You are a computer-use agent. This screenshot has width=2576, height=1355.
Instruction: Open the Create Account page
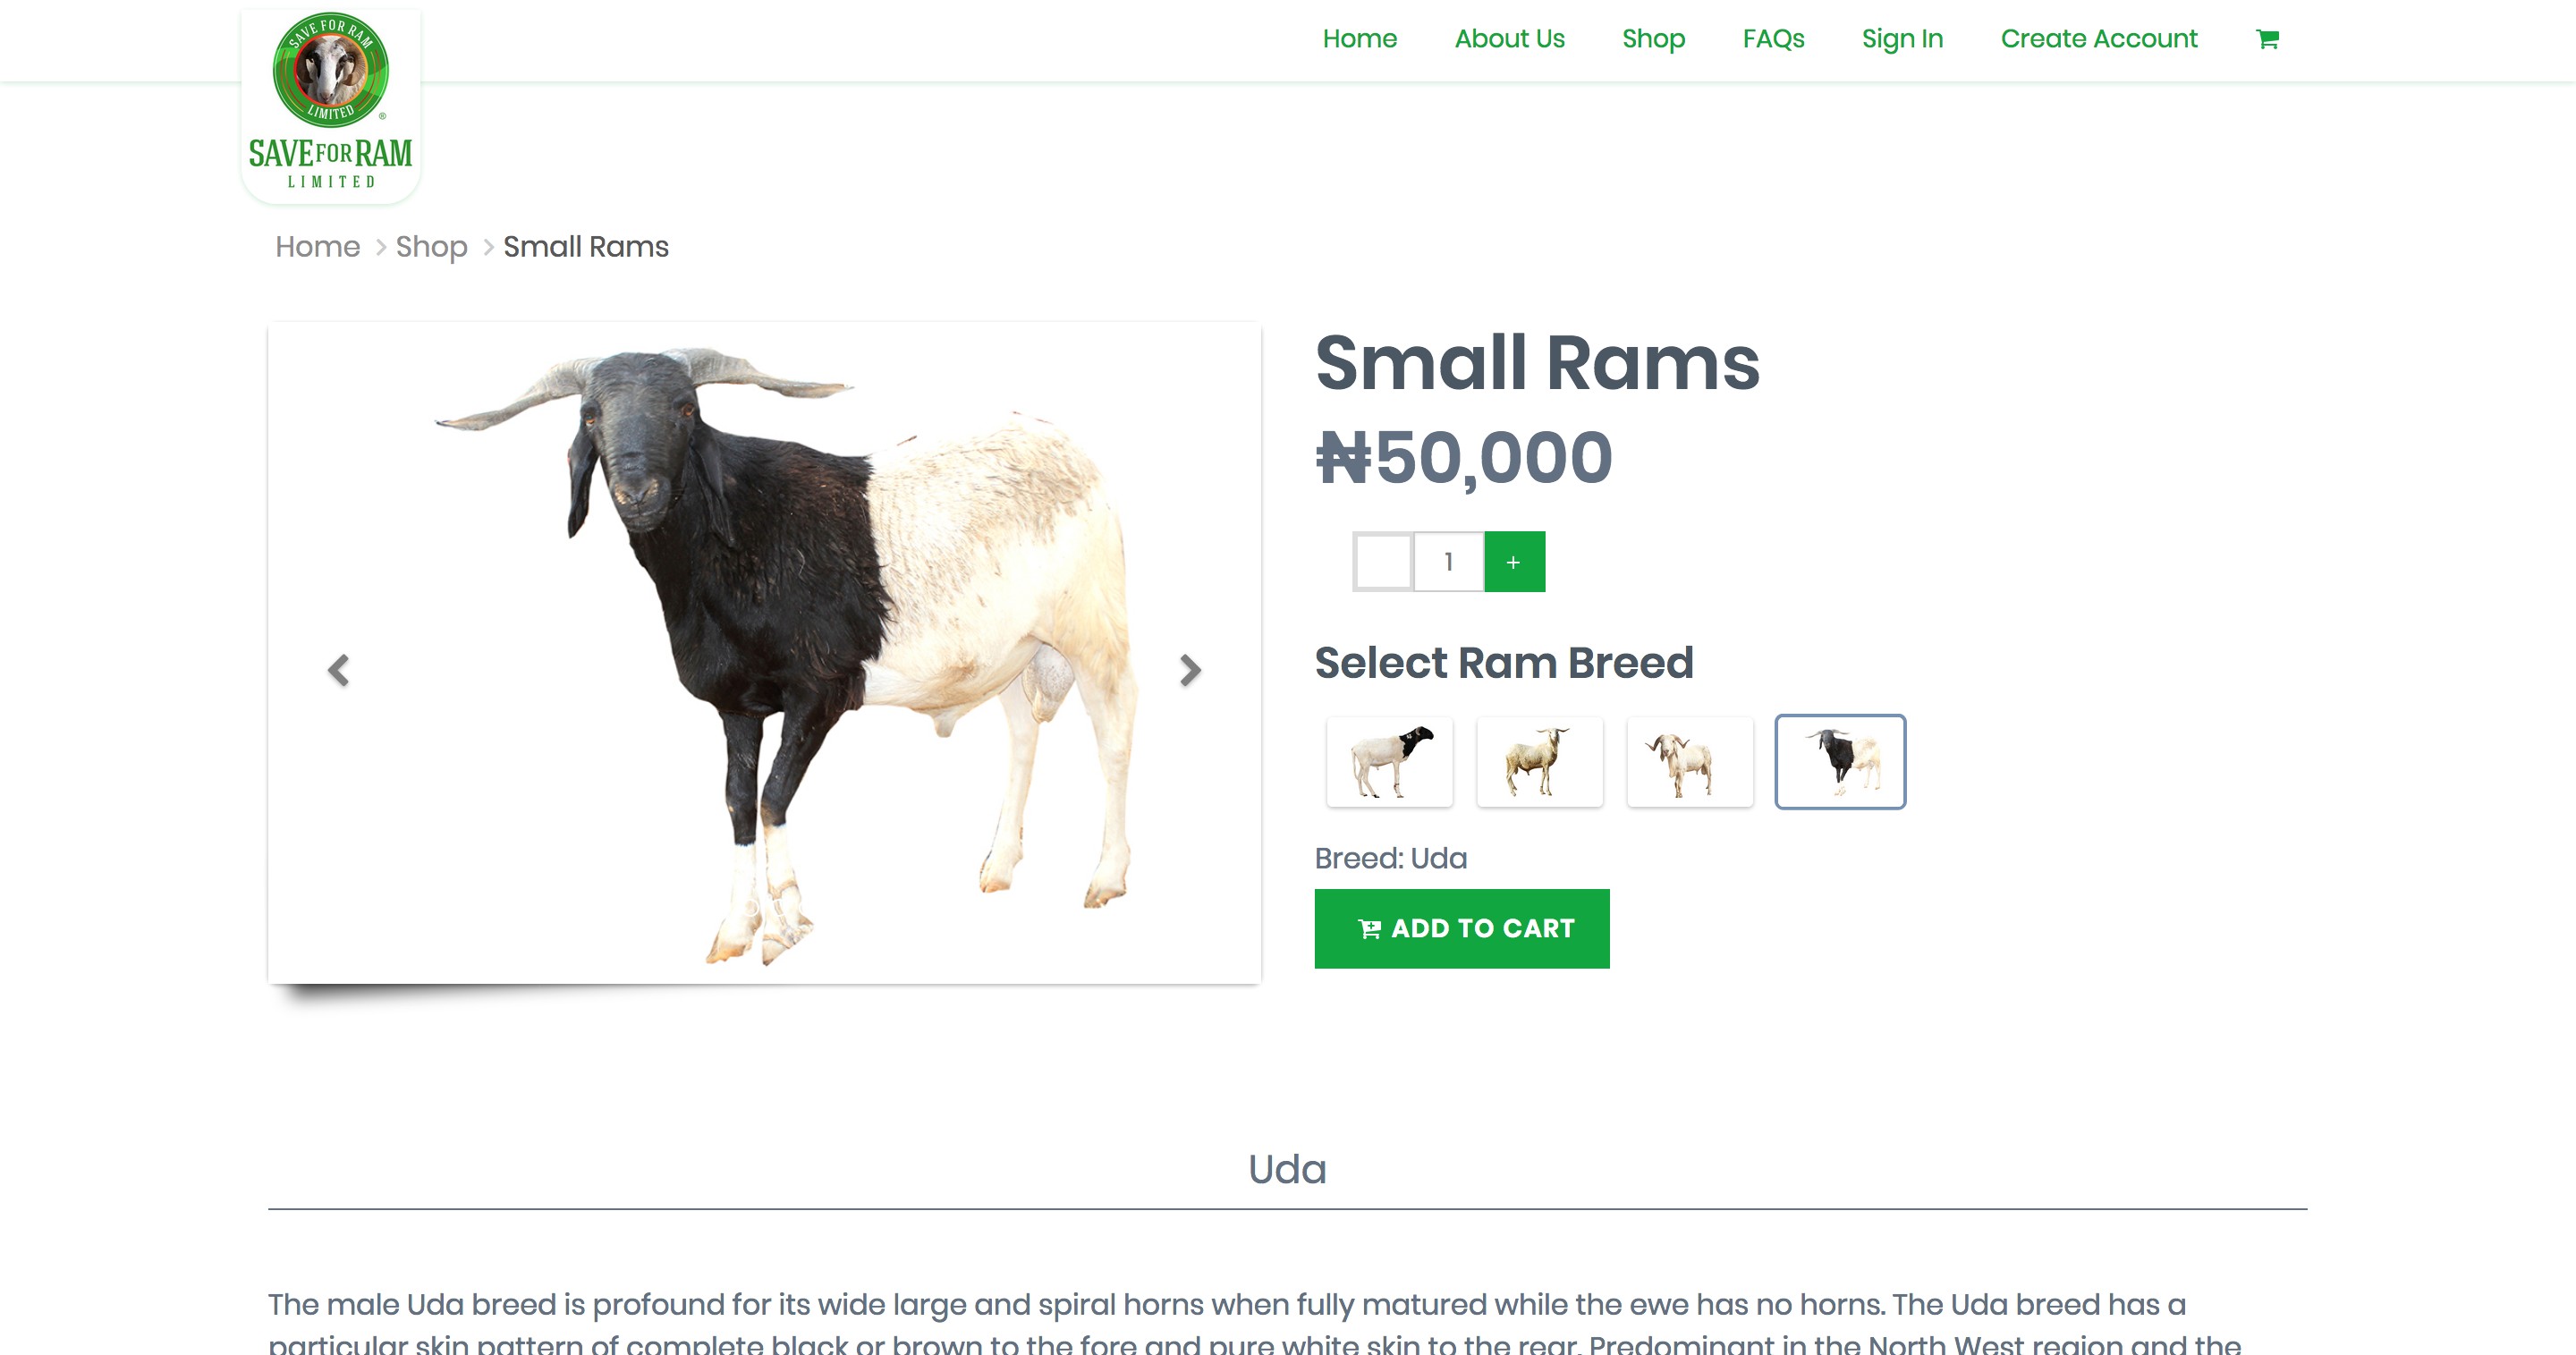coord(2098,39)
